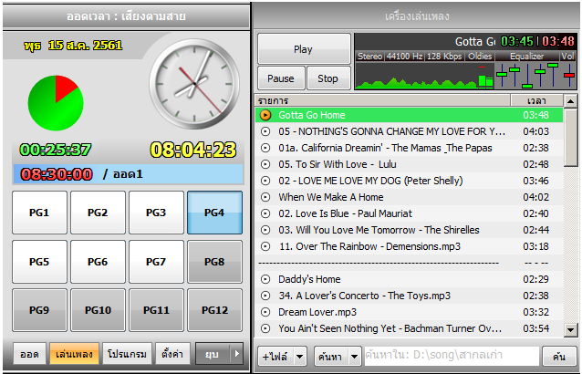Select the song Gotta Go Home

(x=409, y=115)
